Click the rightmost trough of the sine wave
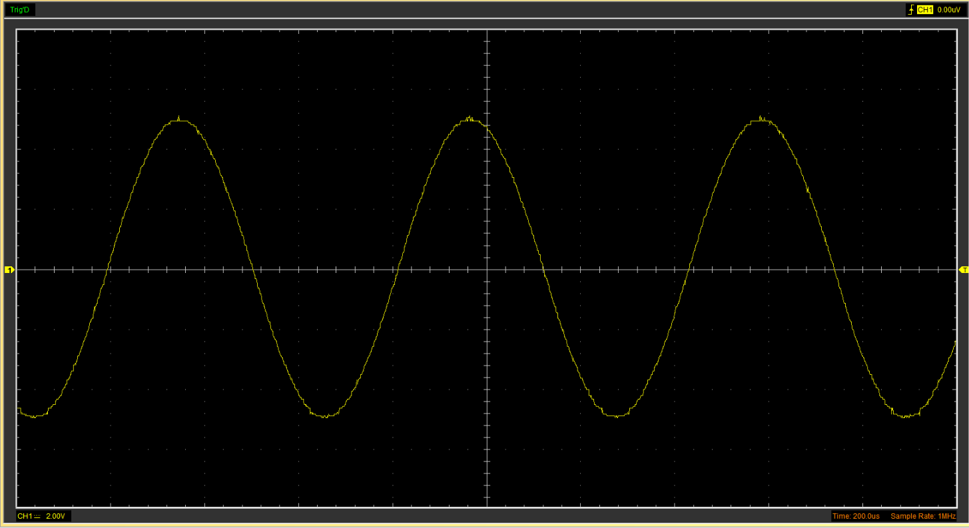Image resolution: width=969 pixels, height=528 pixels. pos(906,416)
